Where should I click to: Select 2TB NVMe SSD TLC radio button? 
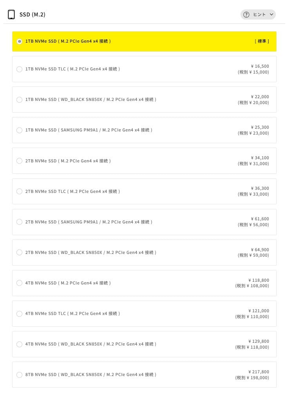point(20,191)
